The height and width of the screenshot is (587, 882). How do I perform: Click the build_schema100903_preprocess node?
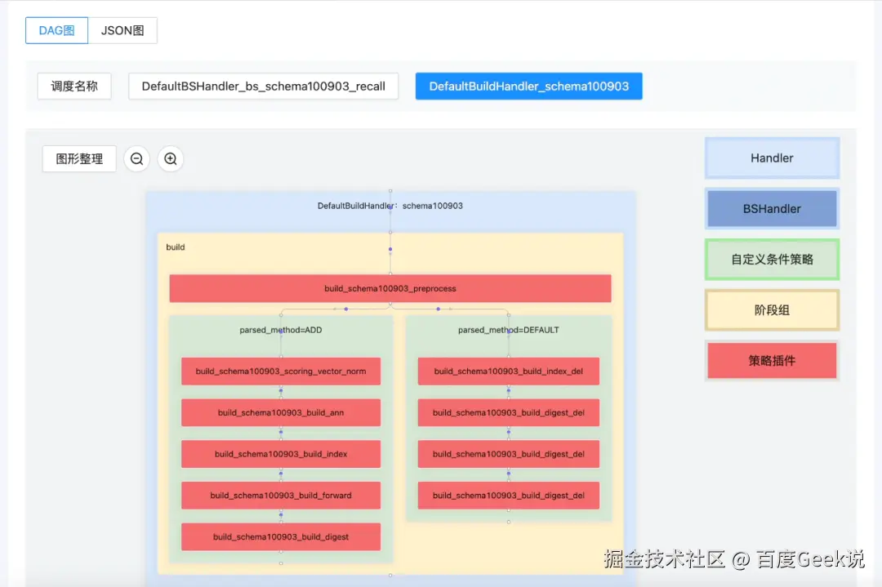[390, 288]
